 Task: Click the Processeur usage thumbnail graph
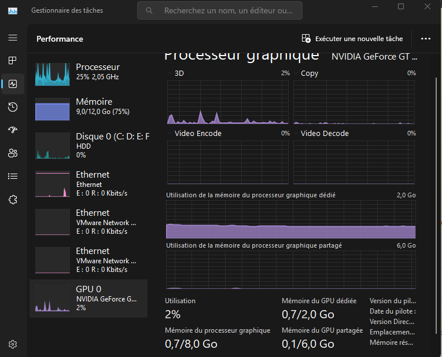point(53,74)
